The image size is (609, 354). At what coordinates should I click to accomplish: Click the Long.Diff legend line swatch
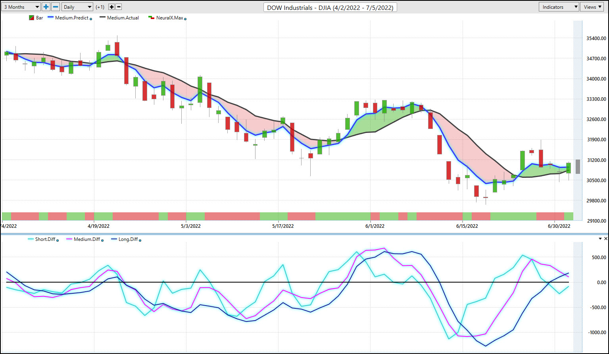[114, 239]
